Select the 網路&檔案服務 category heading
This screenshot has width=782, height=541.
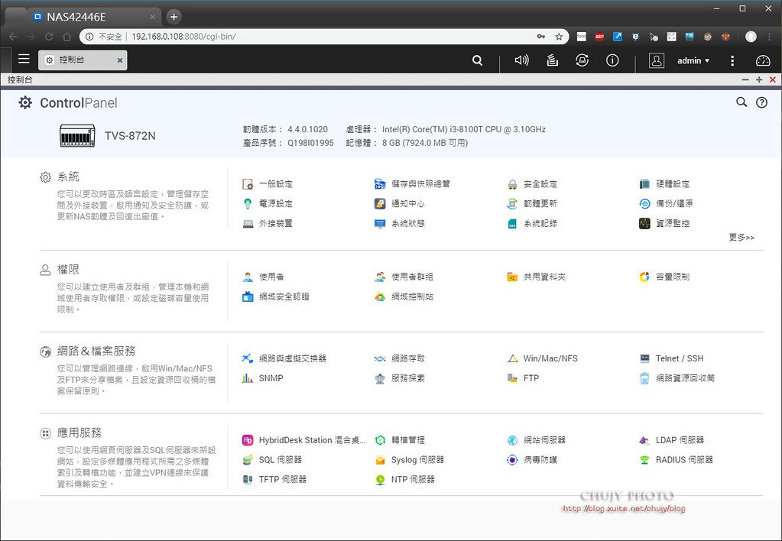click(96, 351)
